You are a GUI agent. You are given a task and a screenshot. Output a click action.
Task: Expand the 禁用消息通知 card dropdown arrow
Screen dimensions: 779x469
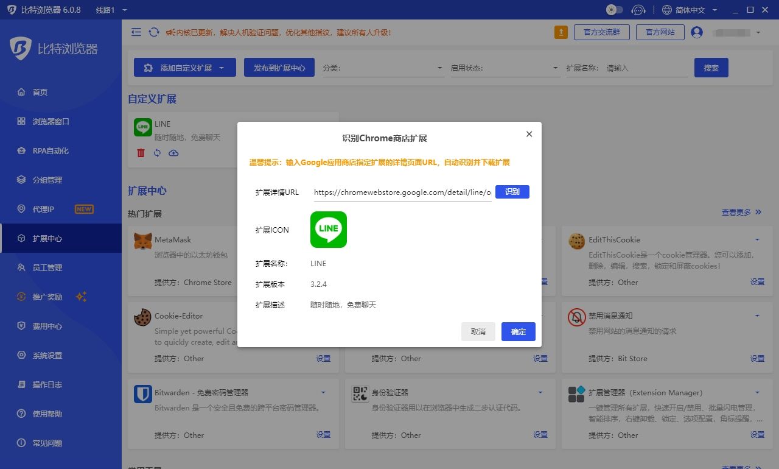(758, 316)
